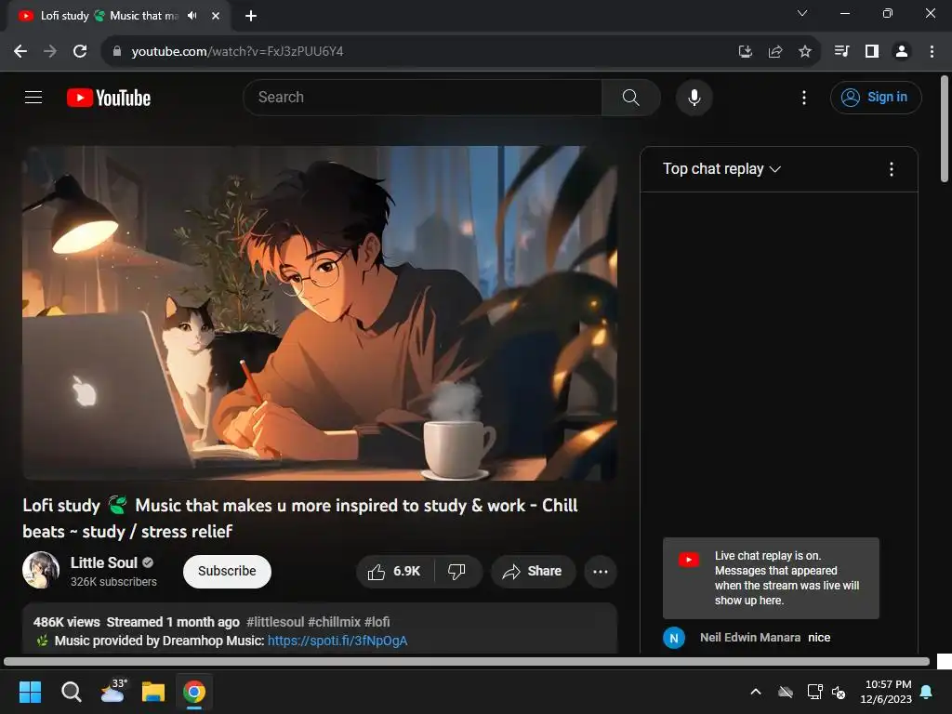Open Little Soul channel avatar
Viewport: 952px width, 714px height.
coord(41,570)
